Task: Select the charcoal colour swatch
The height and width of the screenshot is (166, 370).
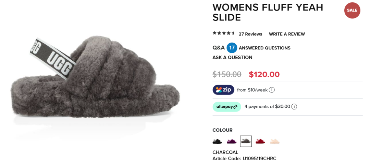Action: [246, 141]
